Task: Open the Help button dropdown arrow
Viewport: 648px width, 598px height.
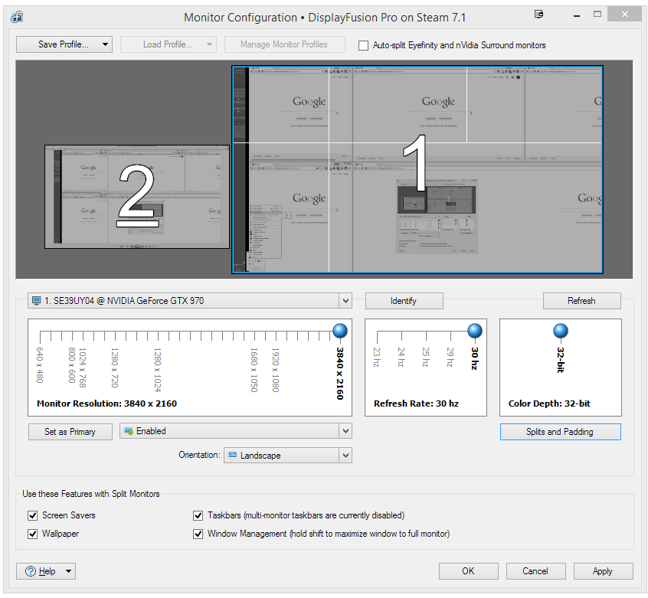Action: (68, 571)
